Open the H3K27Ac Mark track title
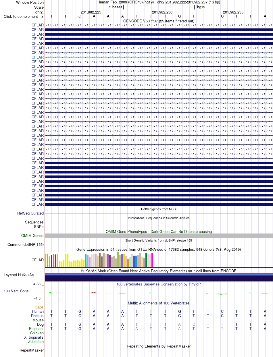The image size is (273, 357). coord(159,271)
